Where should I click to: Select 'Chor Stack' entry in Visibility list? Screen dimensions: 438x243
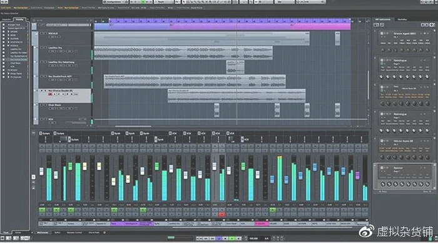[16, 63]
